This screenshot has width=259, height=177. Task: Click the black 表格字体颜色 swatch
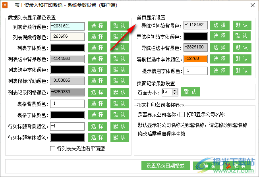68,115
